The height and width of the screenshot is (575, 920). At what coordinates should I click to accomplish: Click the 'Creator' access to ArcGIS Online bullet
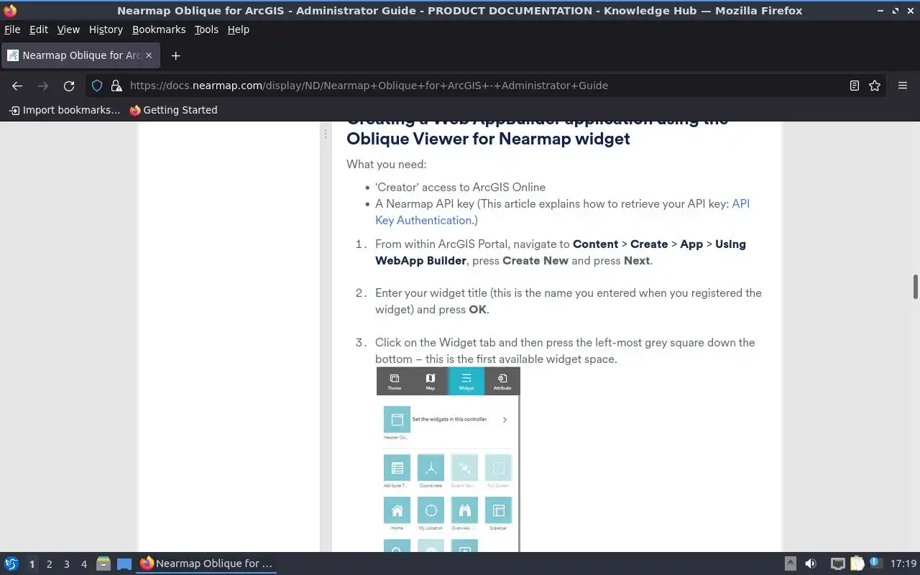pos(460,187)
